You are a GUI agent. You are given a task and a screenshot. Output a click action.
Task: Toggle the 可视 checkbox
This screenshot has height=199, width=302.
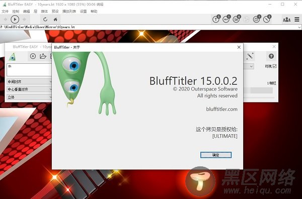[x=275, y=66]
